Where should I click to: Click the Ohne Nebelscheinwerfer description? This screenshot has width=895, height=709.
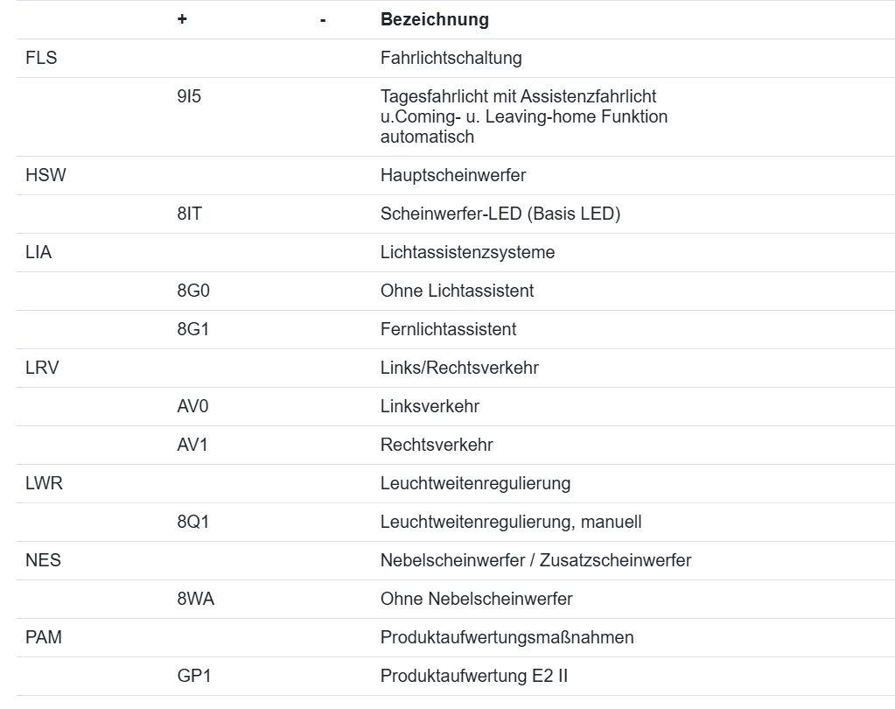pyautogui.click(x=476, y=599)
